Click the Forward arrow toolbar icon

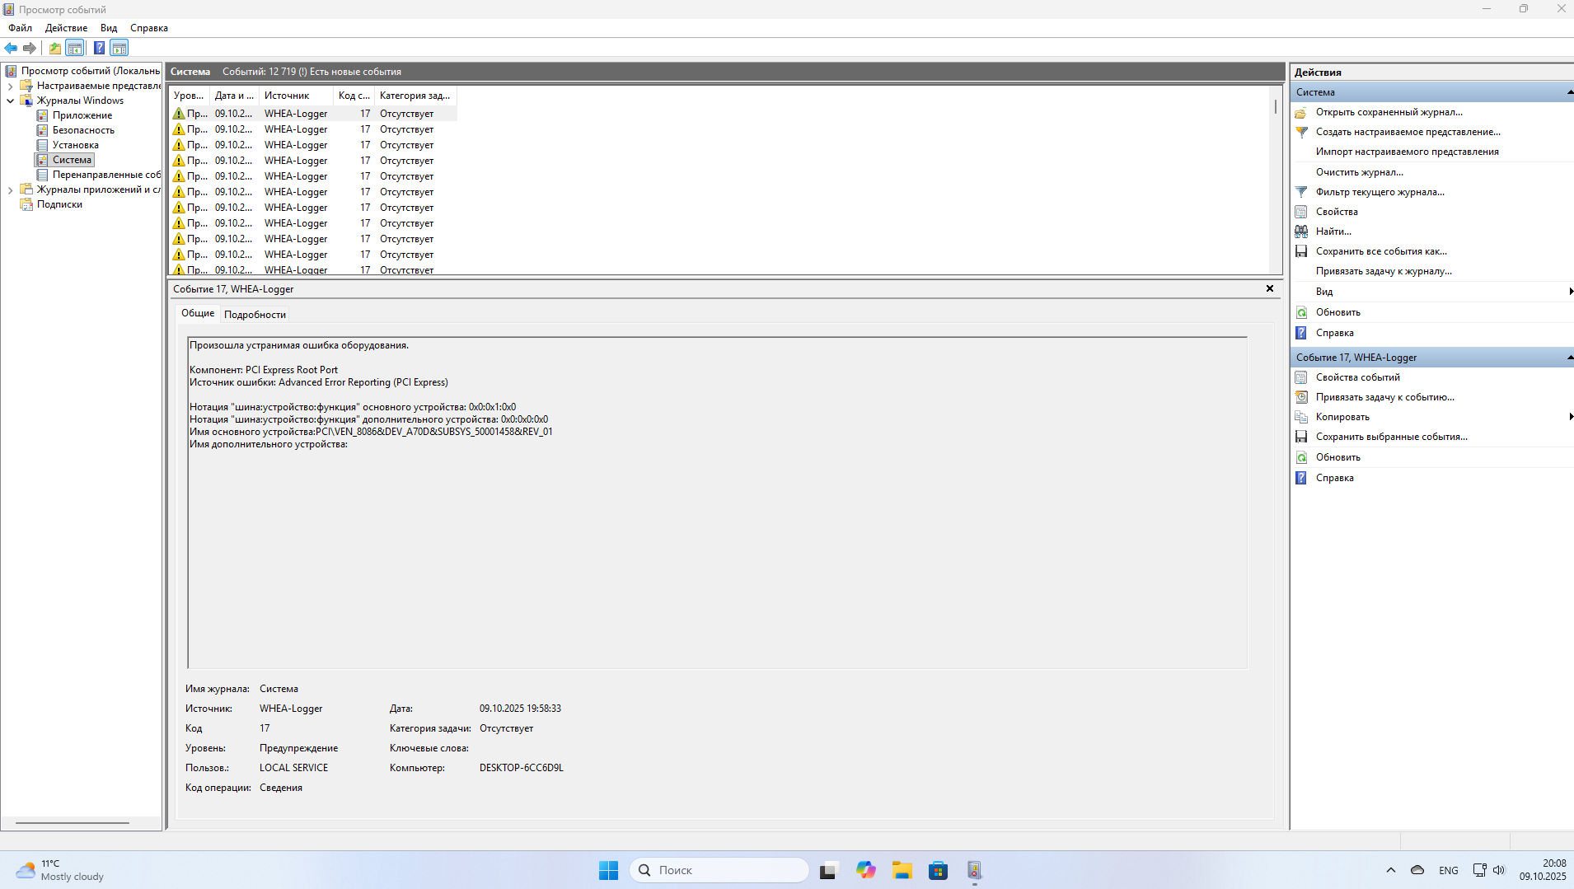coord(30,48)
